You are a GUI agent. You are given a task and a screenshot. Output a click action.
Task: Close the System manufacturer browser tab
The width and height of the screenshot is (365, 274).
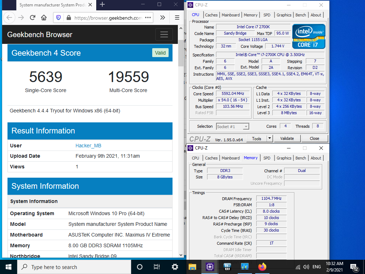90,5
